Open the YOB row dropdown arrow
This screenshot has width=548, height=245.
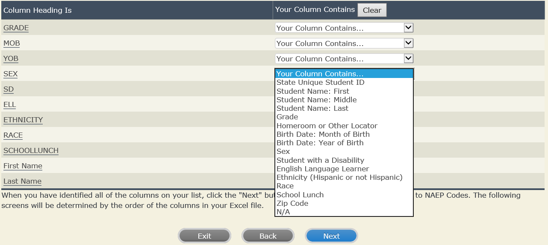(408, 59)
